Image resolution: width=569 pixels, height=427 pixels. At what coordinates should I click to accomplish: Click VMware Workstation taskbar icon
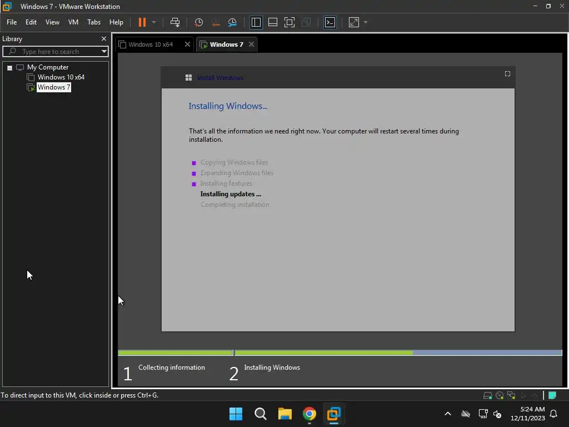(333, 414)
